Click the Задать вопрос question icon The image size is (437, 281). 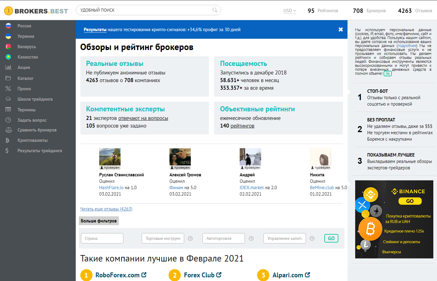8,120
